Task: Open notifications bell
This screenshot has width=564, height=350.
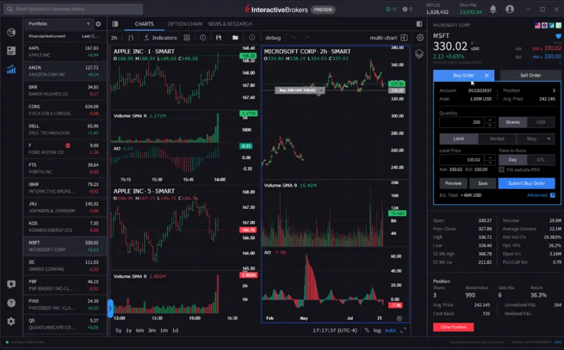Action: (493, 9)
